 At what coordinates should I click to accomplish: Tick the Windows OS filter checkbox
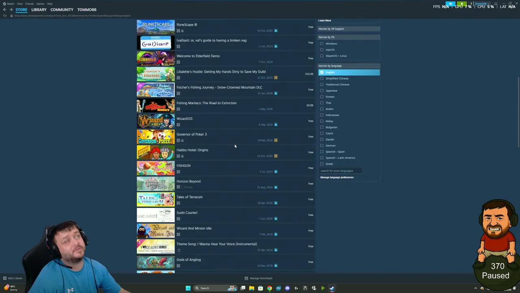point(322,44)
